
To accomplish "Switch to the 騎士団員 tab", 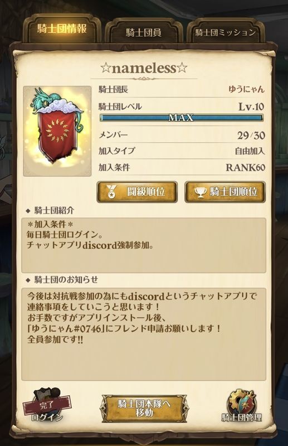I will pyautogui.click(x=144, y=32).
